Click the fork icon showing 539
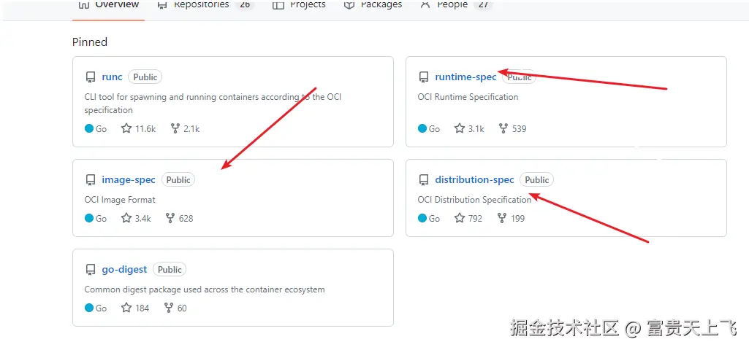This screenshot has width=749, height=350. click(503, 128)
